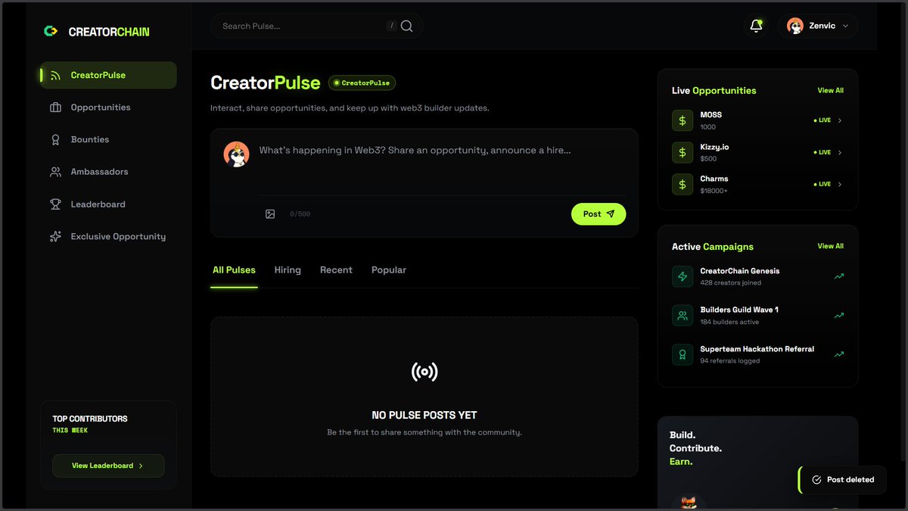The image size is (908, 511).
Task: Switch to the Popular tab
Action: [x=389, y=270]
